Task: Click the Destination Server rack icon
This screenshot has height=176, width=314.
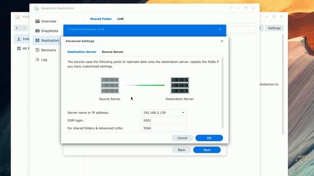Action: tap(180, 85)
